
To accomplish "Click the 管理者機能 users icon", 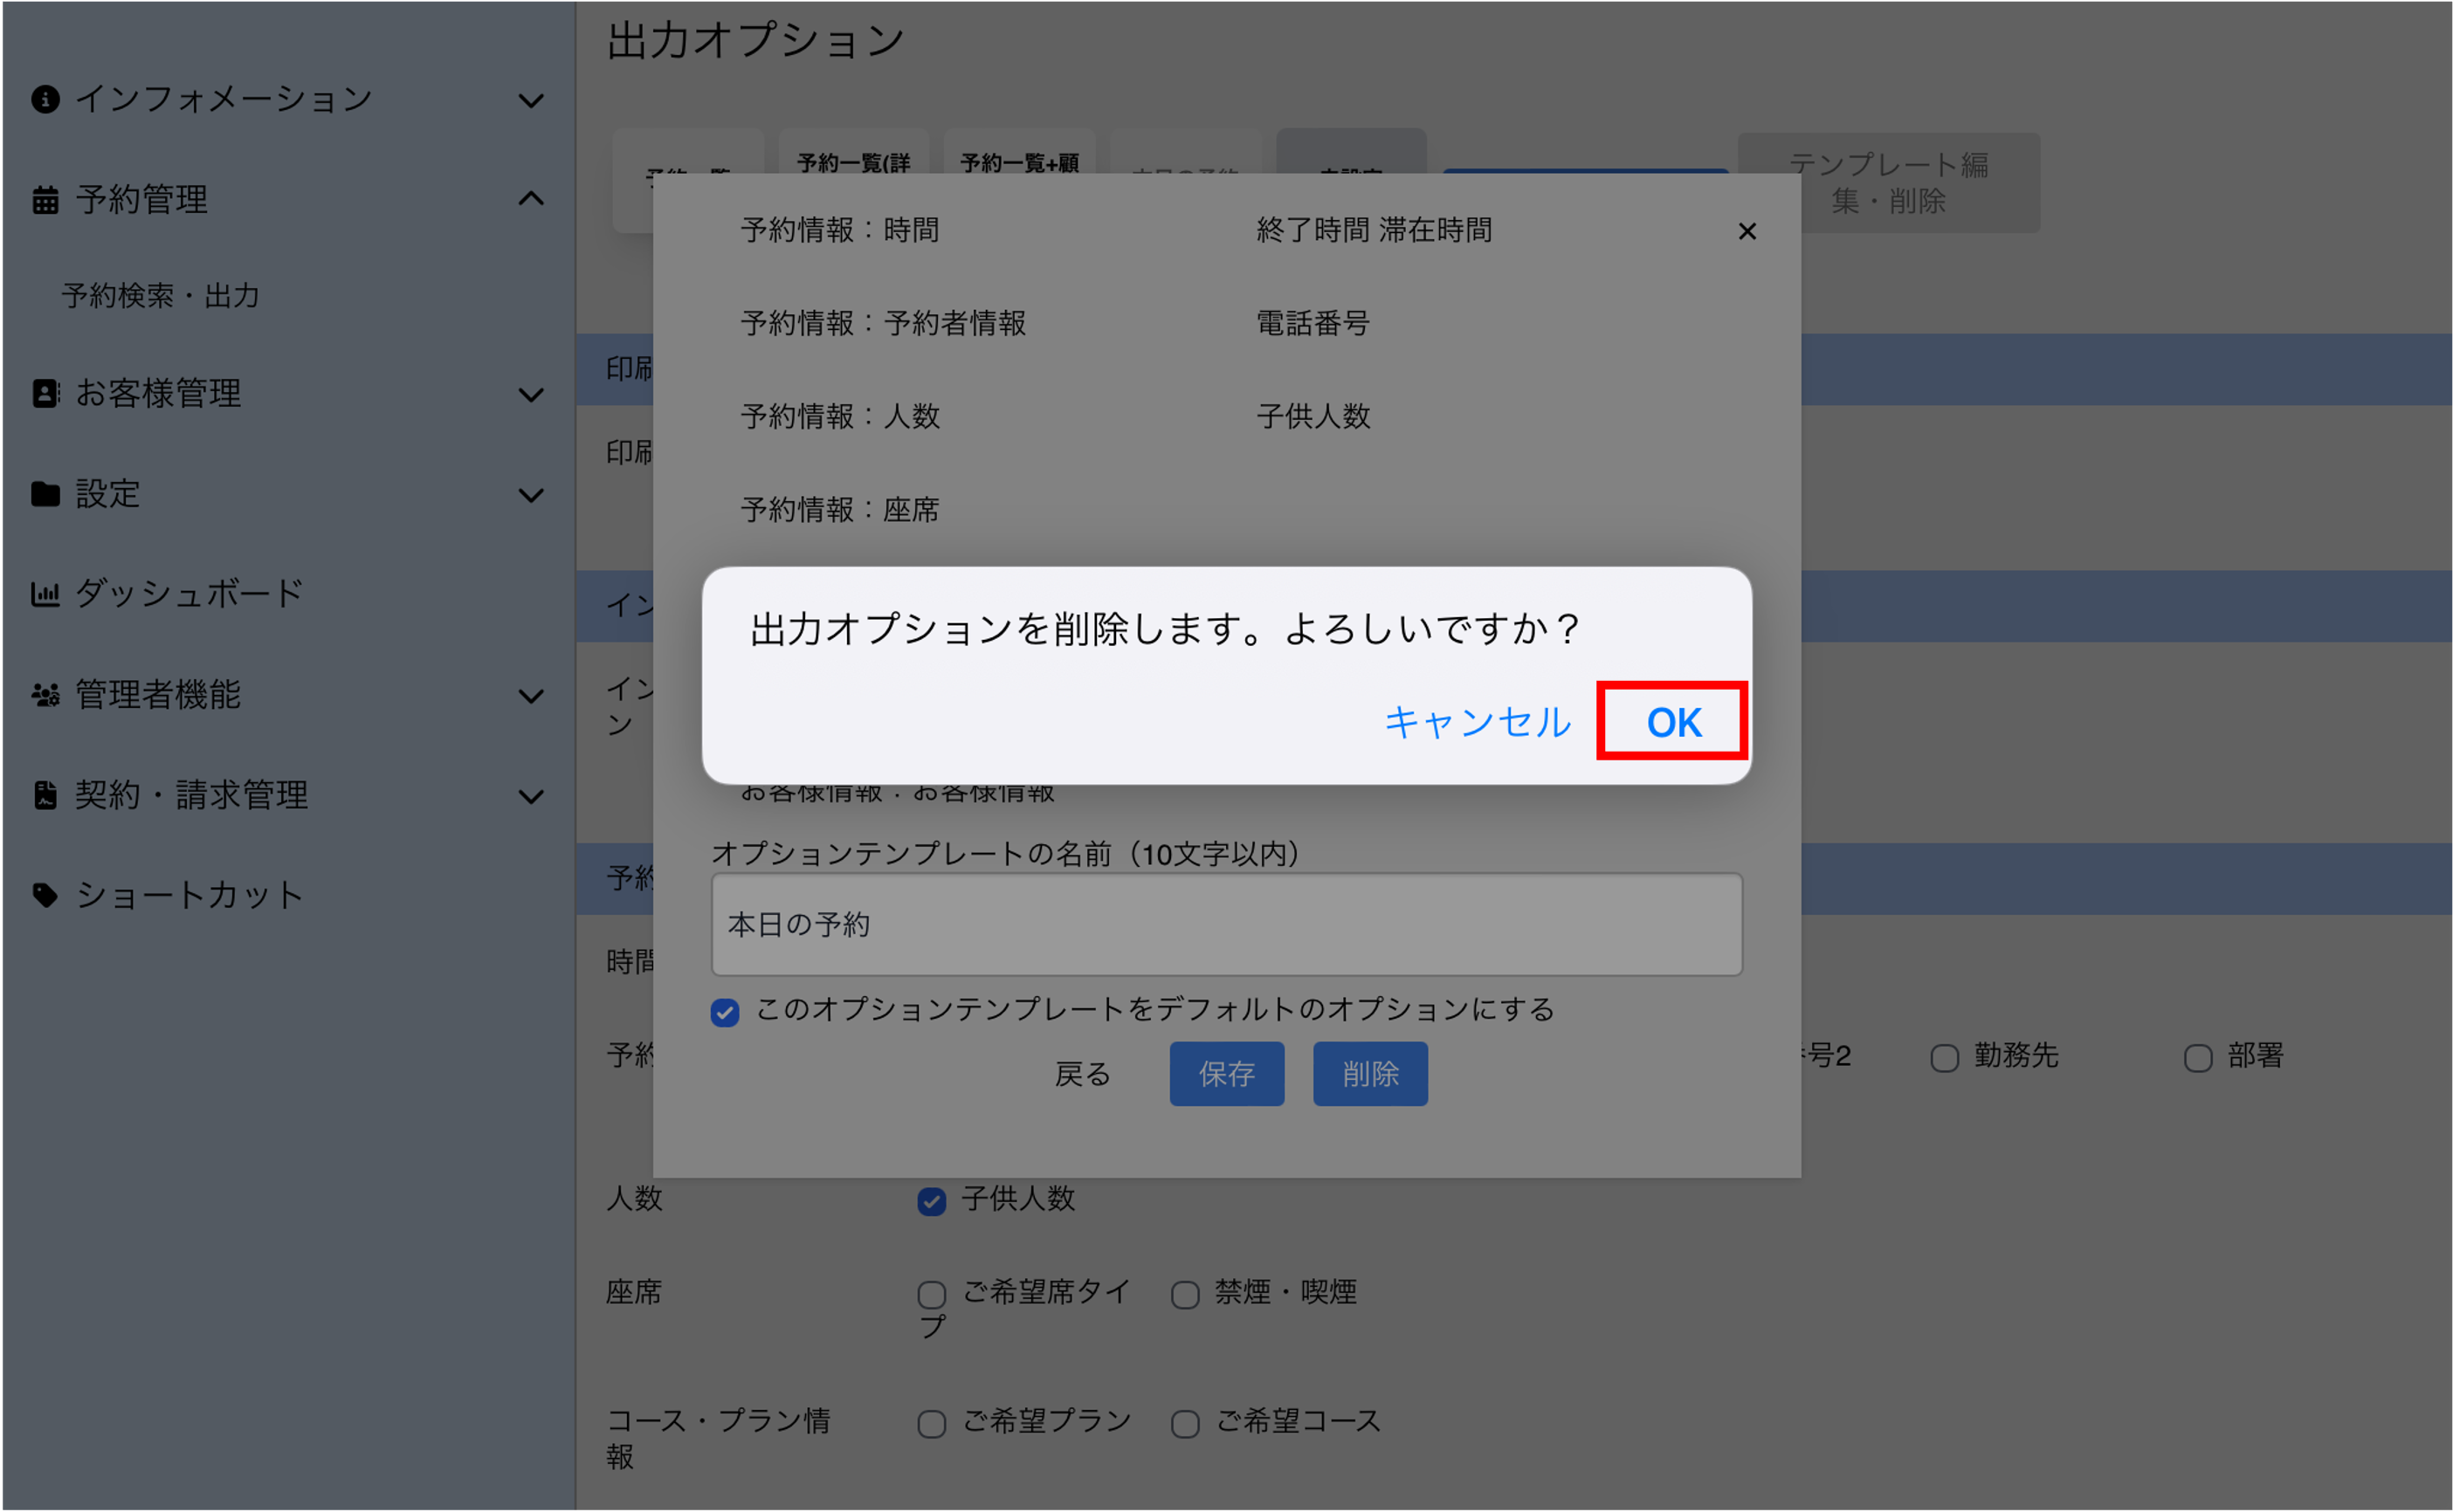I will pyautogui.click(x=45, y=695).
